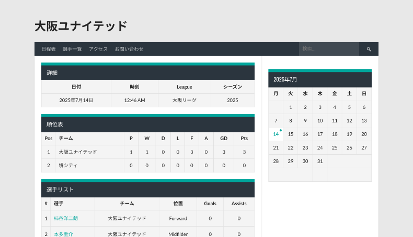Sort standings by the A column header
The image size is (413, 237).
(206, 139)
